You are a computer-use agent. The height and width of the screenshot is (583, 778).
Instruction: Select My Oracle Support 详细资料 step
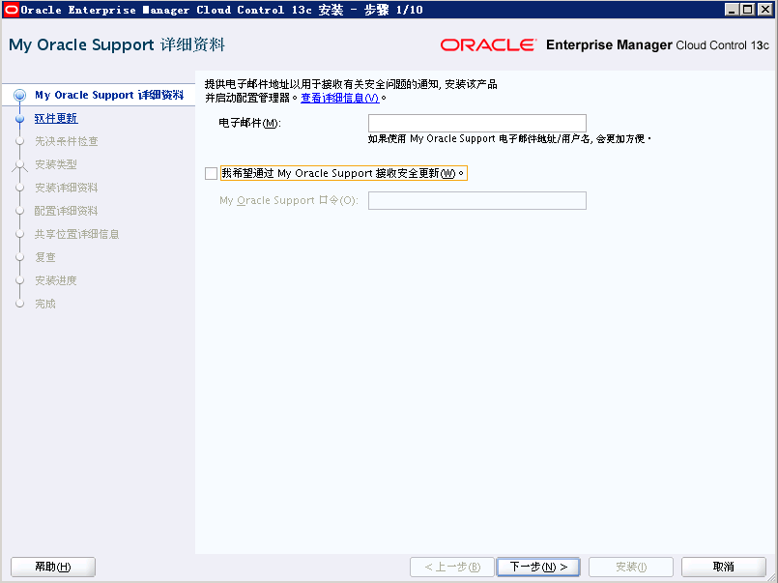point(109,95)
